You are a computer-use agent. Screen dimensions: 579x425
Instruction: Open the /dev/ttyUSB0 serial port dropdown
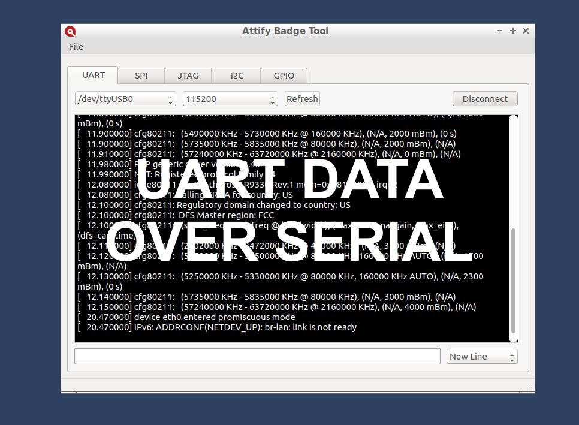point(125,99)
